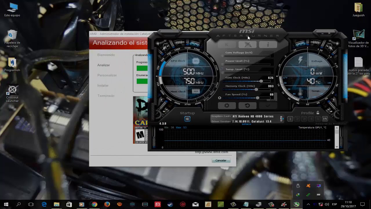This screenshot has width=371, height=209.
Task: Switch input language ESP indicator
Action: point(335,204)
